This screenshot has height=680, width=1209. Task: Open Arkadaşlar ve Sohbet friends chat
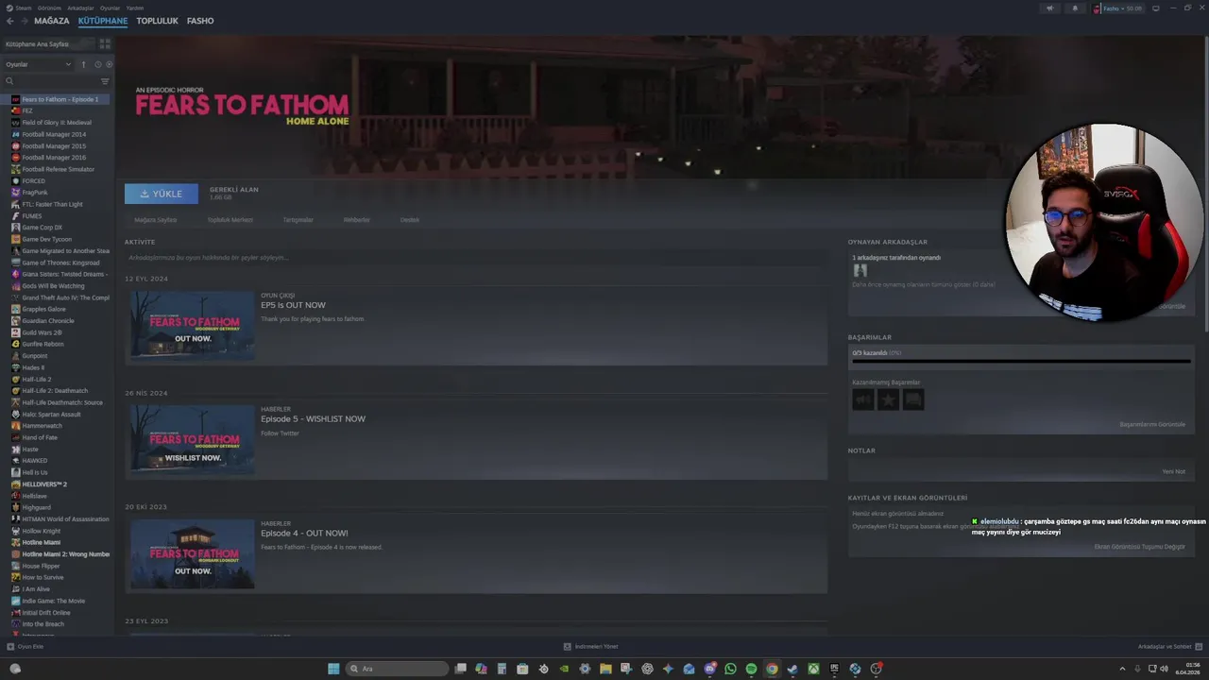click(x=1169, y=647)
